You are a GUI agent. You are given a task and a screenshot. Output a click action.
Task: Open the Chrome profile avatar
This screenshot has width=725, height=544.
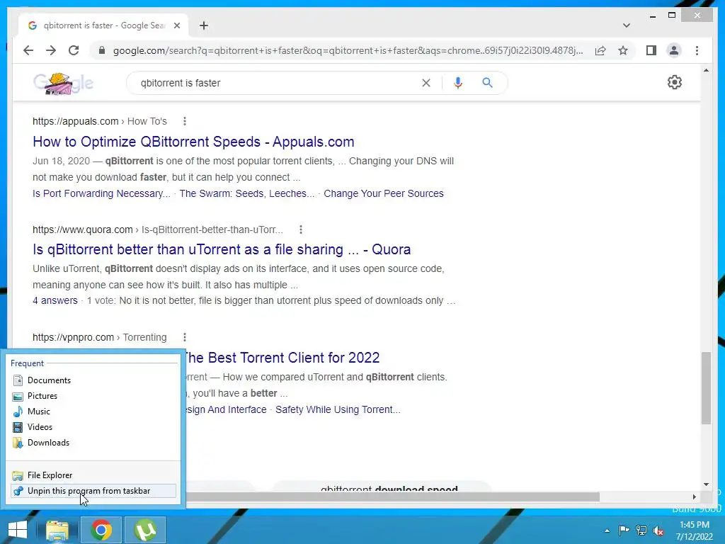tap(674, 50)
